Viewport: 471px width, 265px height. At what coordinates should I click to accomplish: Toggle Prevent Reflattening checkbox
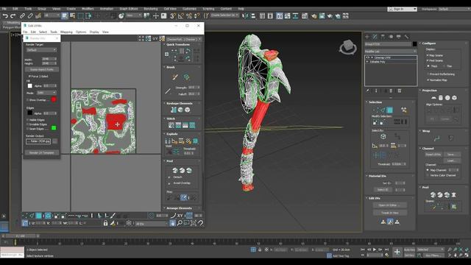pyautogui.click(x=428, y=74)
